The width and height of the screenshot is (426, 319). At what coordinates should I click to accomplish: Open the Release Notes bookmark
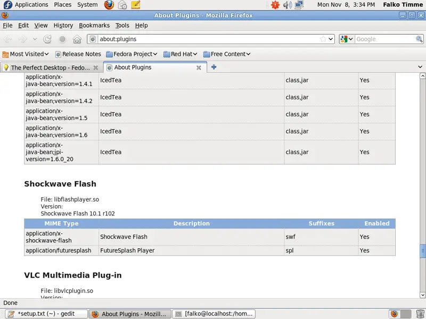(x=78, y=54)
